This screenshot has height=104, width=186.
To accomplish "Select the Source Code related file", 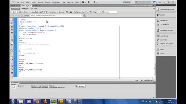I will pos(15,9).
